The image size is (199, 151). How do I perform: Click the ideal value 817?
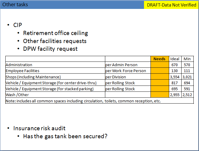175,83
